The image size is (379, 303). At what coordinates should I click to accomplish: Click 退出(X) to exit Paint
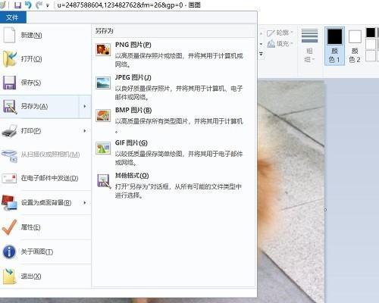tap(45, 276)
